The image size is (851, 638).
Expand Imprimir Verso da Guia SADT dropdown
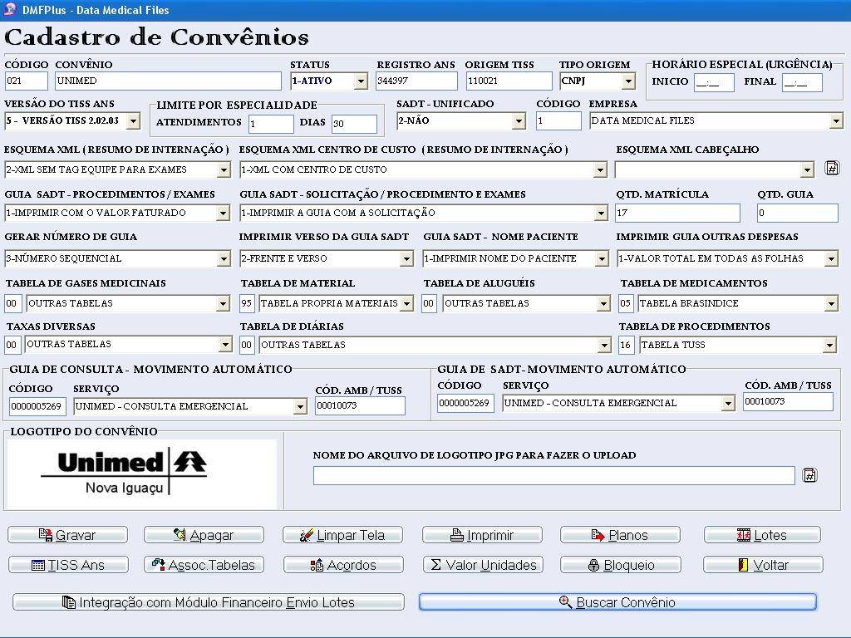tap(406, 259)
